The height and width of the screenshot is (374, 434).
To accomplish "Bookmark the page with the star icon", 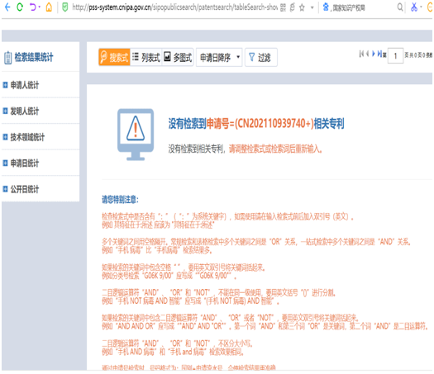I will (x=302, y=7).
